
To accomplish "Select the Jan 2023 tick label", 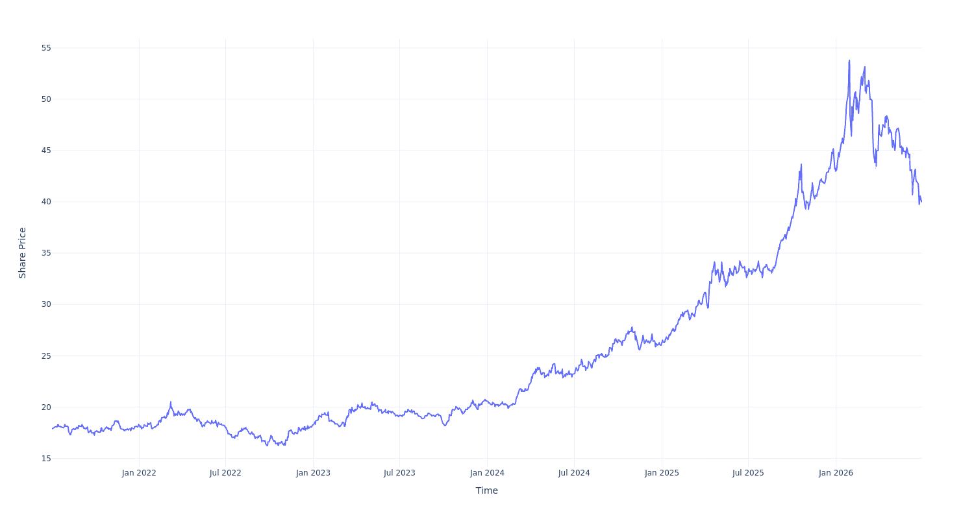I will coord(313,473).
